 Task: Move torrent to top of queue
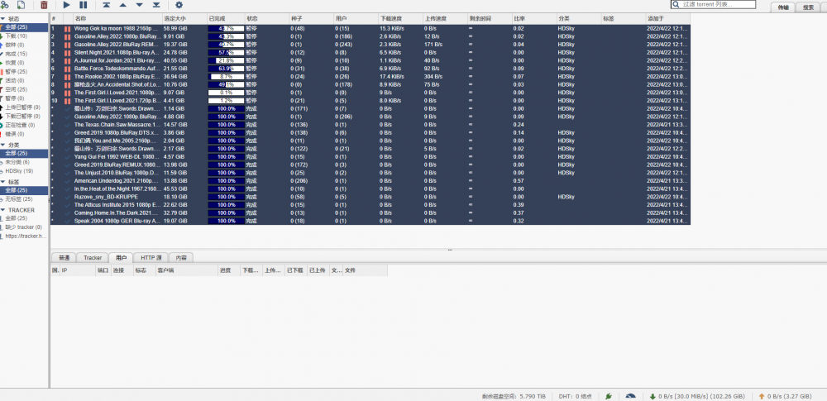coord(106,5)
